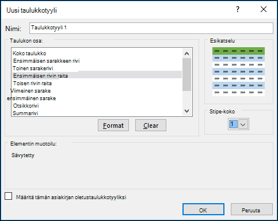The width and height of the screenshot is (278, 221).
Task: Click the help question mark icon
Action: 238,9
